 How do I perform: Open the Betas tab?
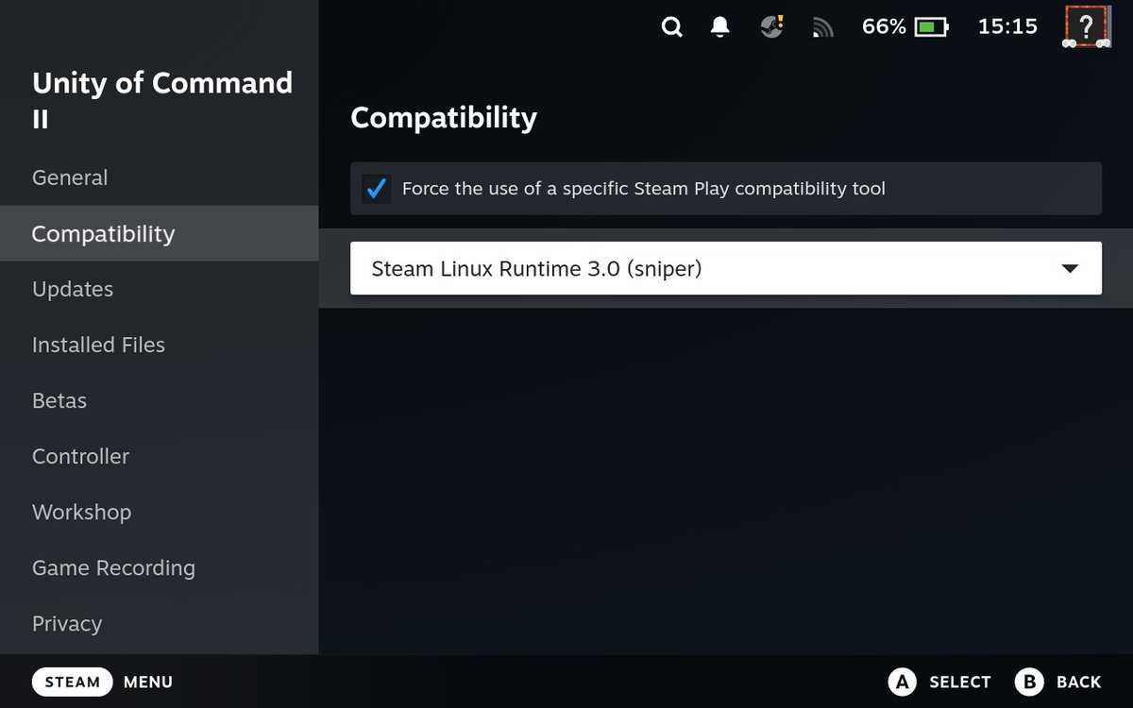pos(159,400)
